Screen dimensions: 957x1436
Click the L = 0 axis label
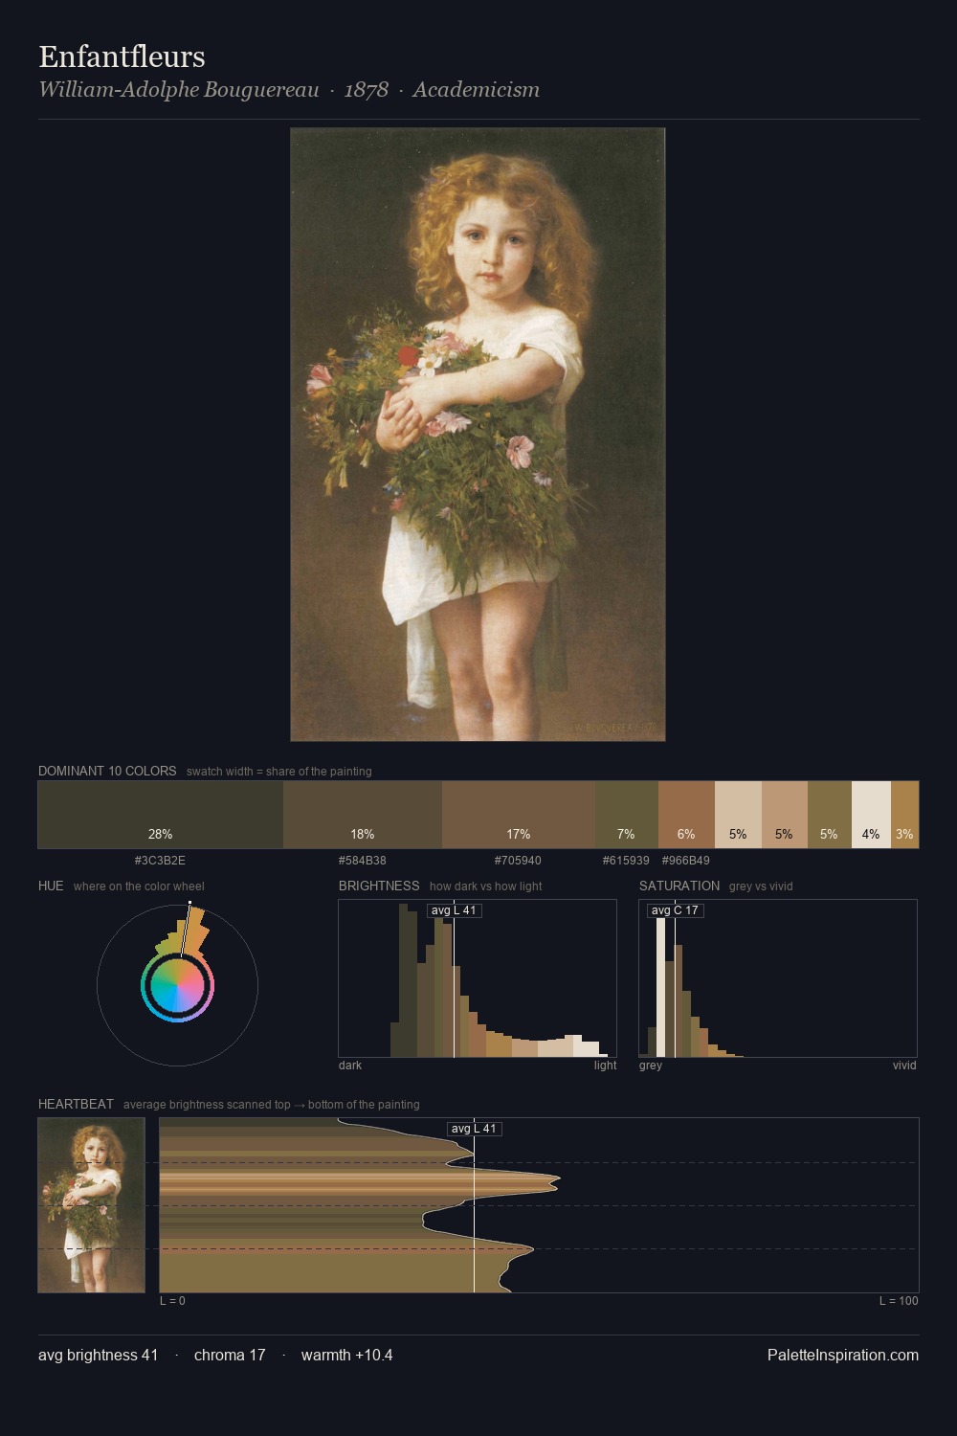tap(172, 1301)
